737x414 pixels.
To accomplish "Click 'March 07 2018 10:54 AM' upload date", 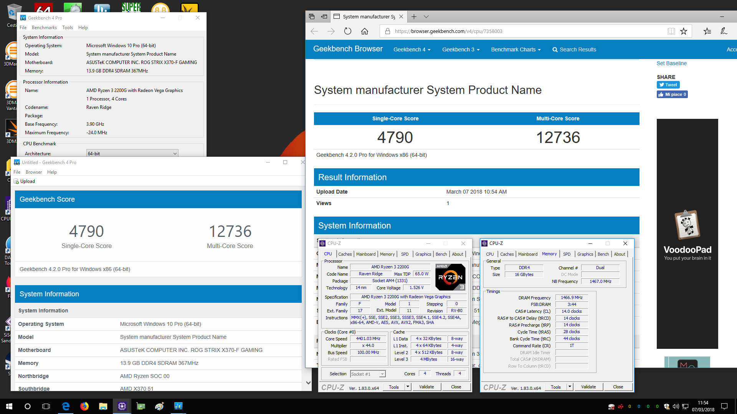I will click(476, 192).
